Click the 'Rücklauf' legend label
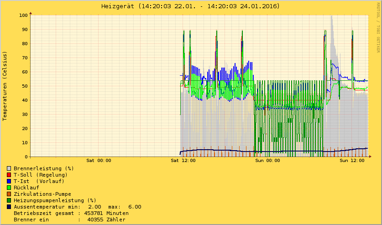 [26, 188]
